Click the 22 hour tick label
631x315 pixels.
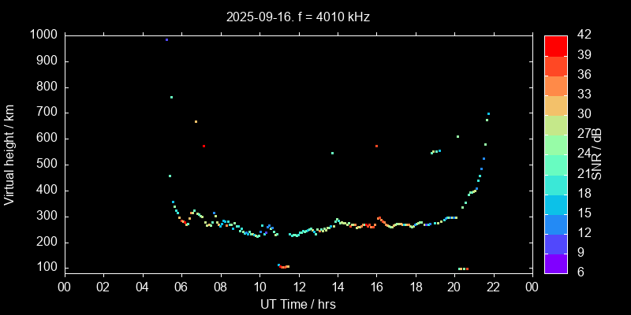coord(492,287)
